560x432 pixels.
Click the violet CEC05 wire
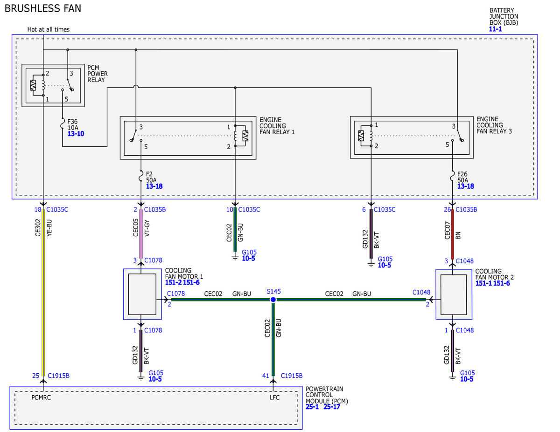pos(141,235)
